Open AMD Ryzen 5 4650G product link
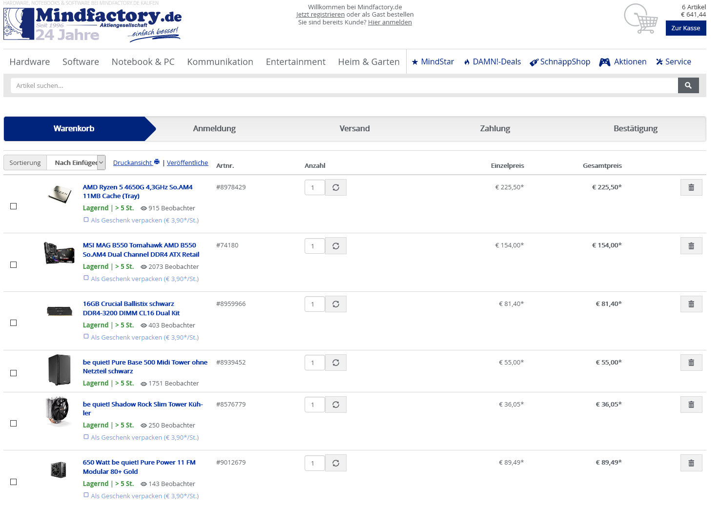 138,191
